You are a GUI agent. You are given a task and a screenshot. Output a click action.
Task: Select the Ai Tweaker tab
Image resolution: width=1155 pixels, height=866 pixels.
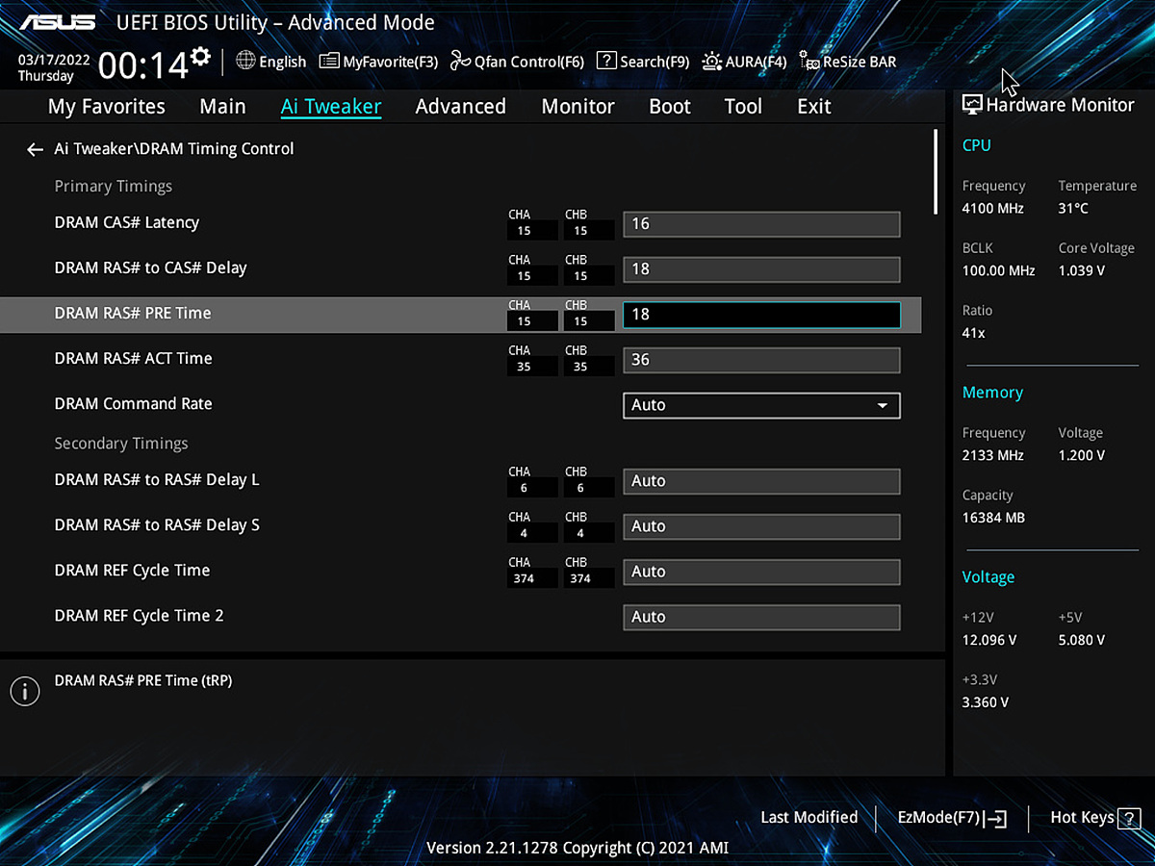[x=331, y=107]
